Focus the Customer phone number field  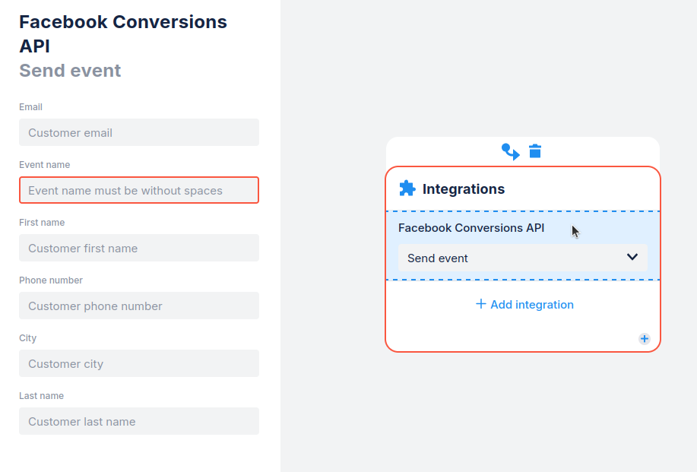tap(139, 306)
